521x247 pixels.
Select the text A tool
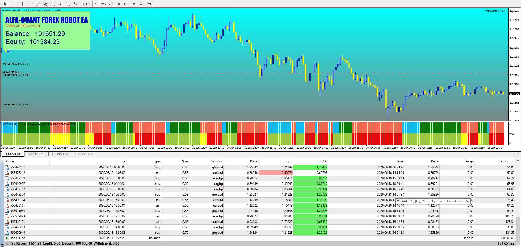pyautogui.click(x=60, y=4)
